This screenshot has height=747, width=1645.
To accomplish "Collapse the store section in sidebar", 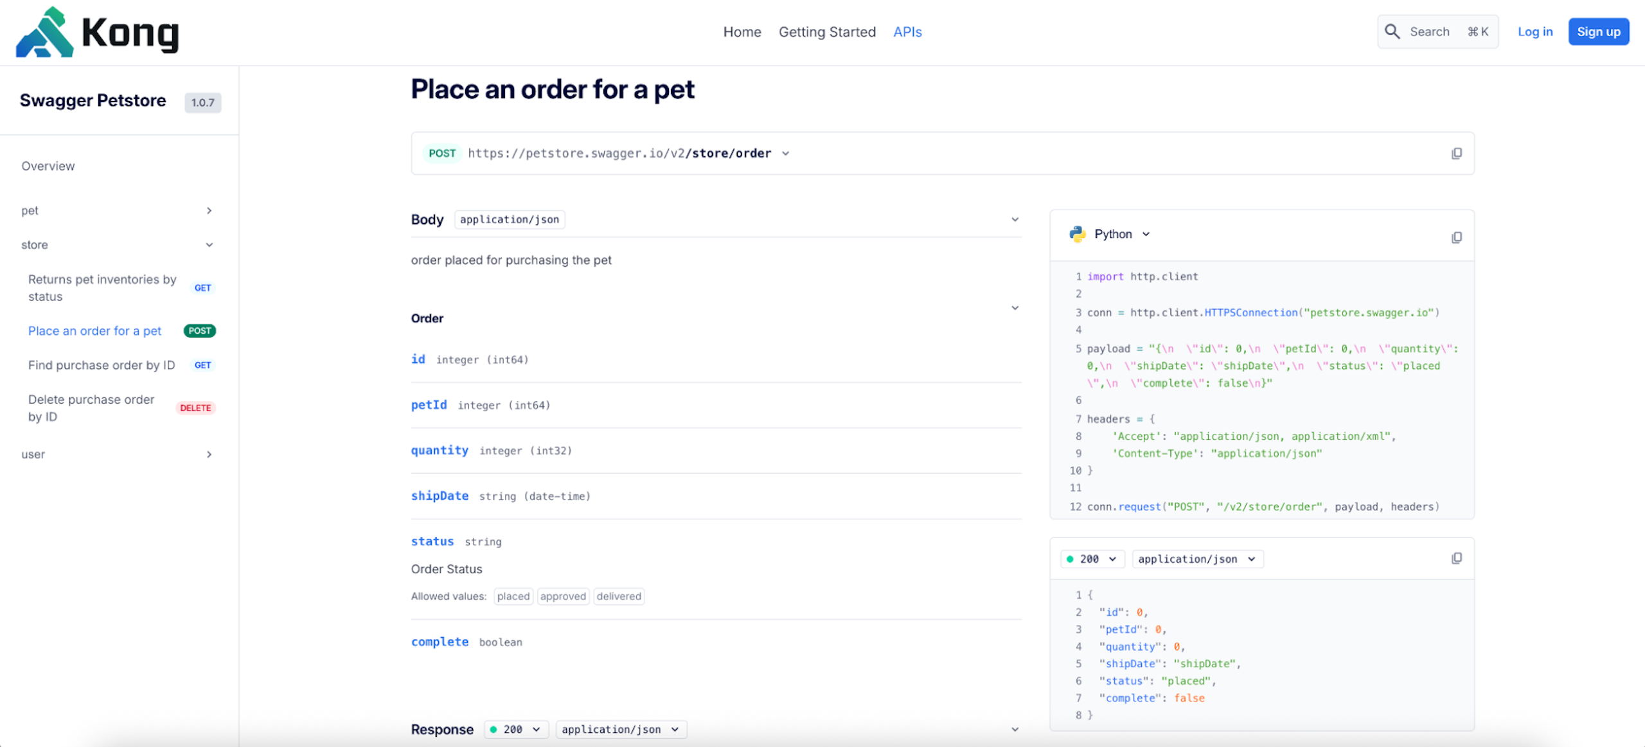I will (209, 245).
